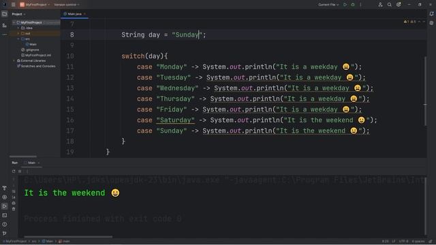Click main method breadcrumb in status bar

coord(64,242)
